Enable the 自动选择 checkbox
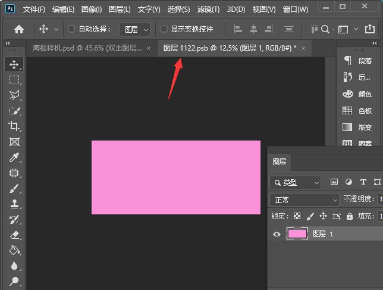 pyautogui.click(x=71, y=29)
